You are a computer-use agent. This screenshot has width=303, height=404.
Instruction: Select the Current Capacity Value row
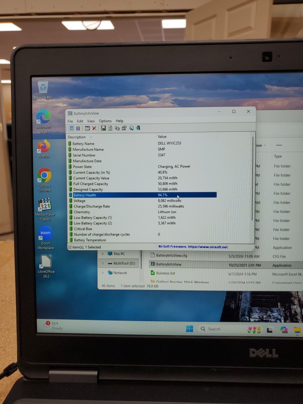pos(142,178)
